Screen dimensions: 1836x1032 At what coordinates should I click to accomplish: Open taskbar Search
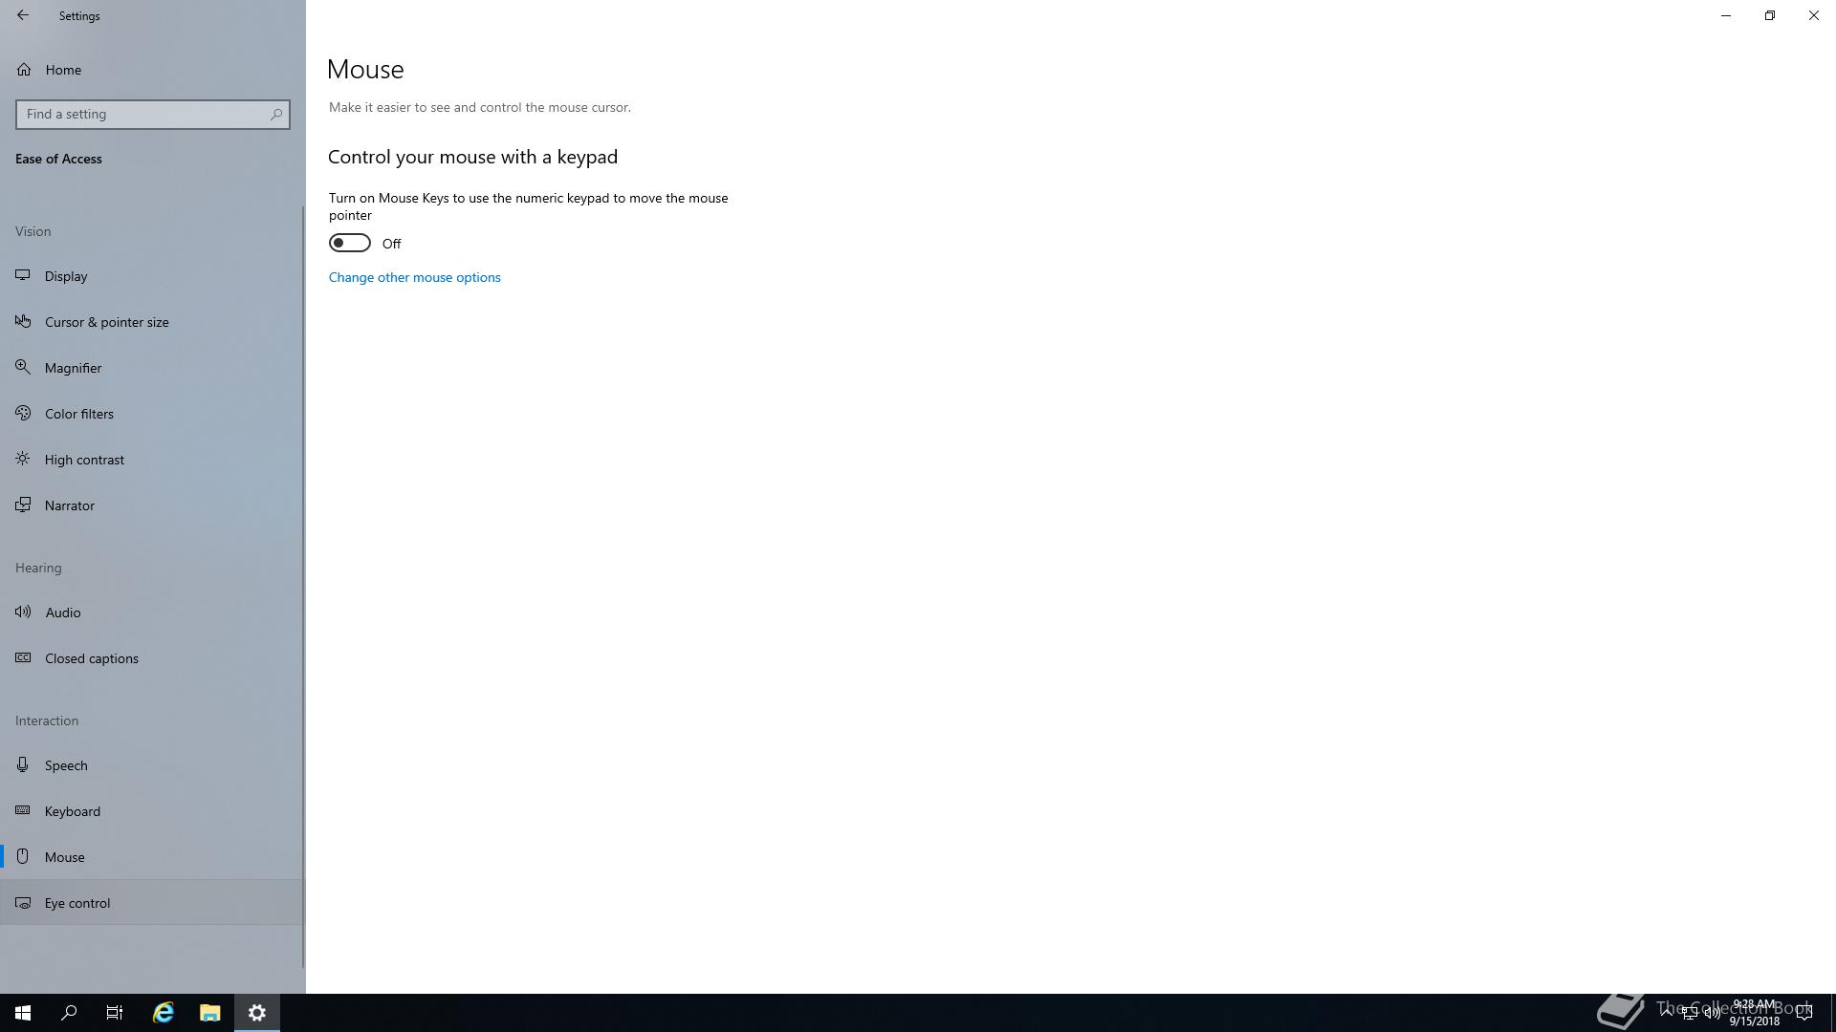pos(69,1013)
